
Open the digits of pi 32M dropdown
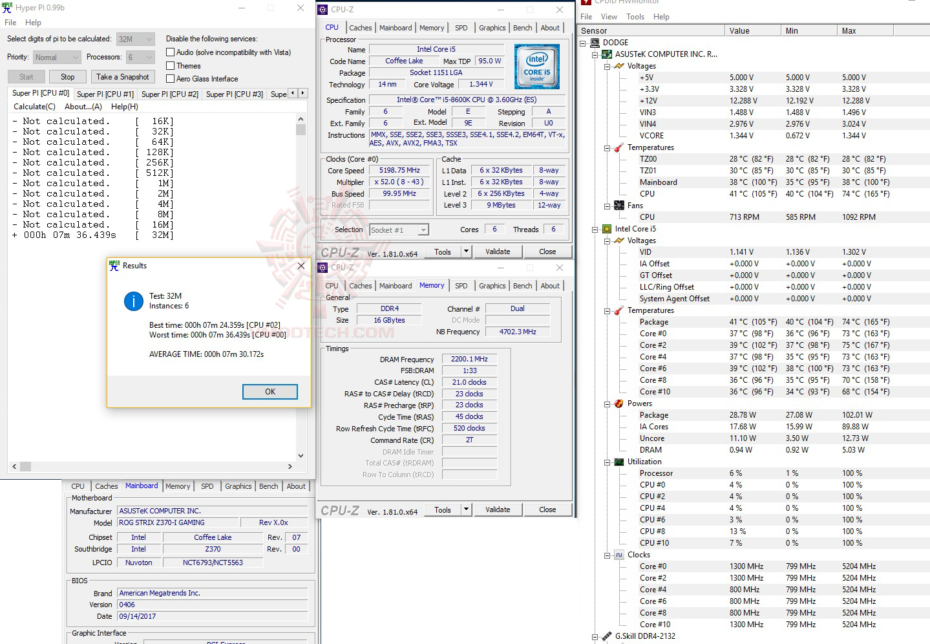(x=136, y=39)
